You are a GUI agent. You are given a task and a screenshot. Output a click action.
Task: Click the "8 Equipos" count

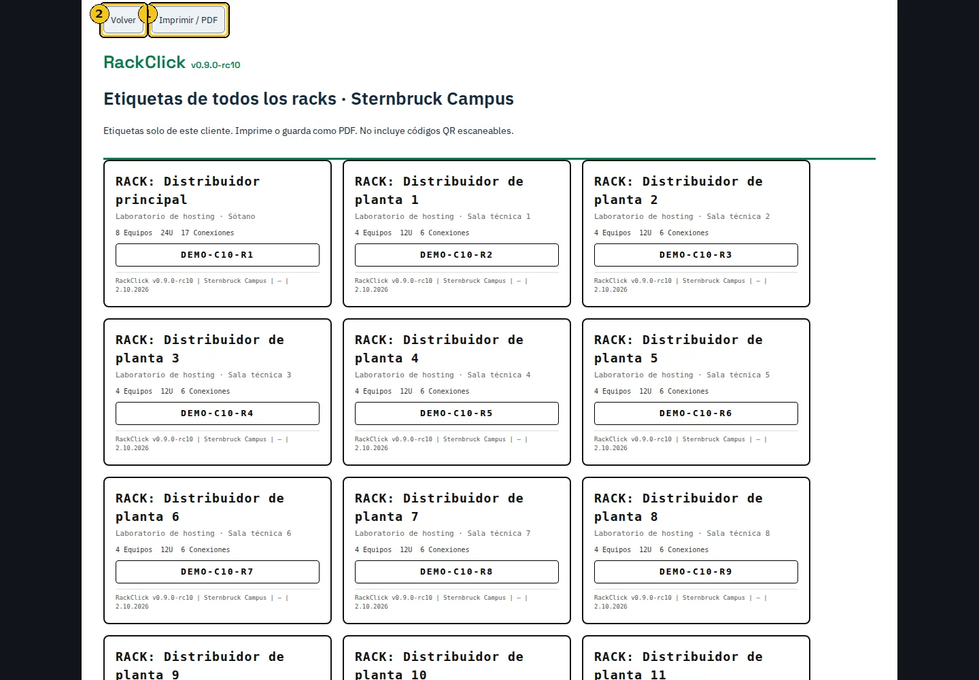[134, 233]
